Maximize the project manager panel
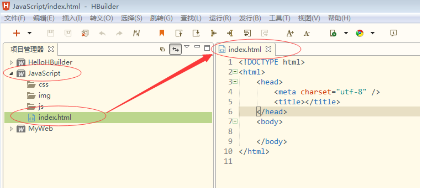This screenshot has height=189, width=427. [x=207, y=48]
